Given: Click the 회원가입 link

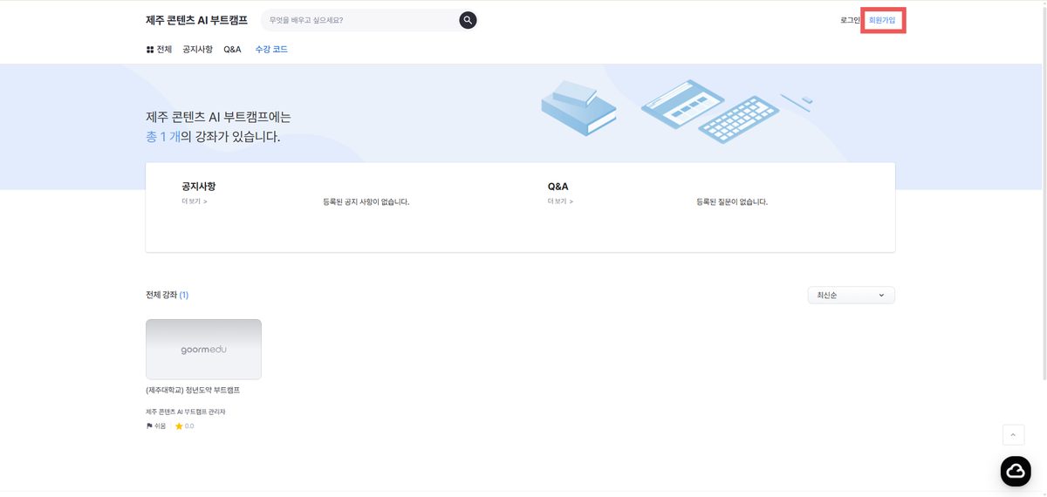Looking at the screenshot, I should point(882,20).
